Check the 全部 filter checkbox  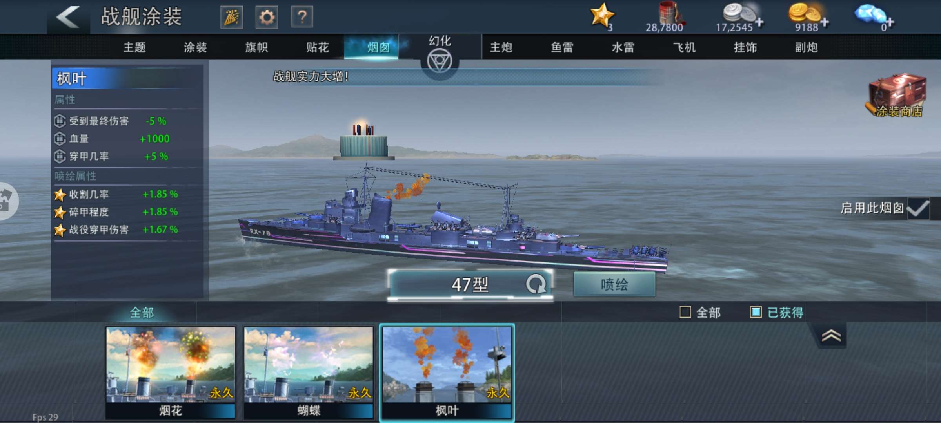685,312
